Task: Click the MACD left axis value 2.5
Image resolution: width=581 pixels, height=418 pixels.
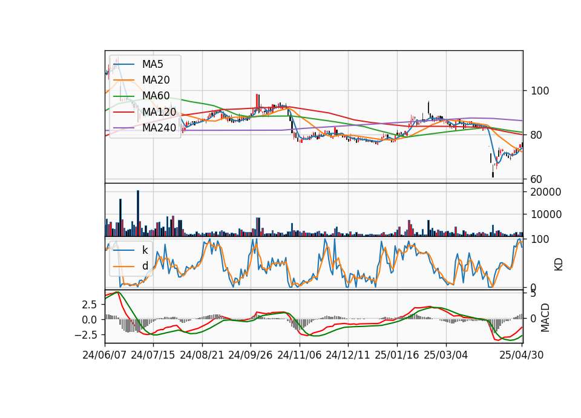Action: (90, 305)
